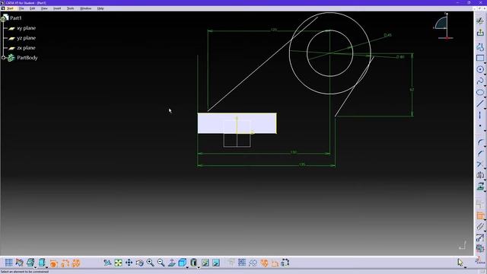Select the Profile tool
The image size is (487, 274).
pos(480,47)
